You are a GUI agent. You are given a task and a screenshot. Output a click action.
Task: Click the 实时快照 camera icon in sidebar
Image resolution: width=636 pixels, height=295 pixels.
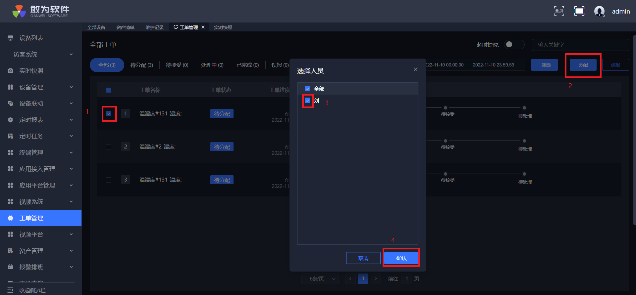pyautogui.click(x=11, y=71)
